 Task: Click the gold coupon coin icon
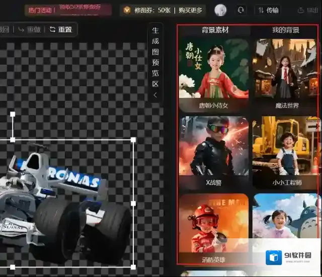(127, 10)
